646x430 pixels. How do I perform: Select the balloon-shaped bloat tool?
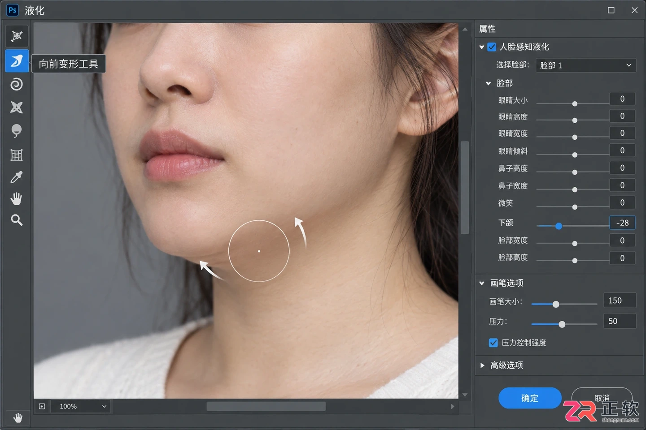coord(17,131)
